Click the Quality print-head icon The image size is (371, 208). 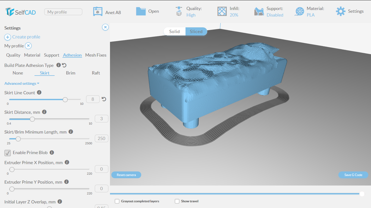179,11
